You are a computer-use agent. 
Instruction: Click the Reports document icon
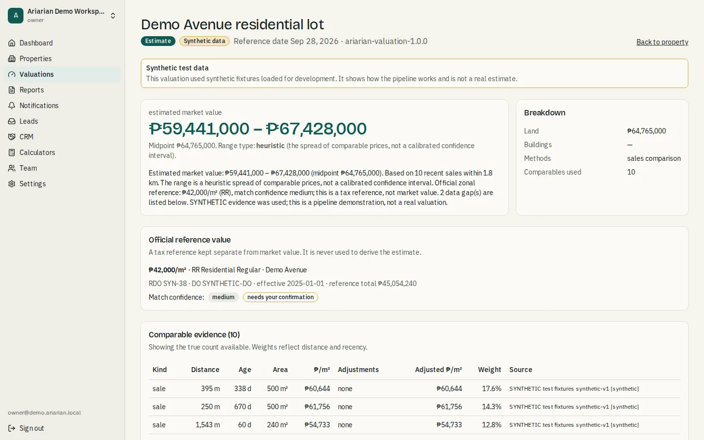click(12, 90)
